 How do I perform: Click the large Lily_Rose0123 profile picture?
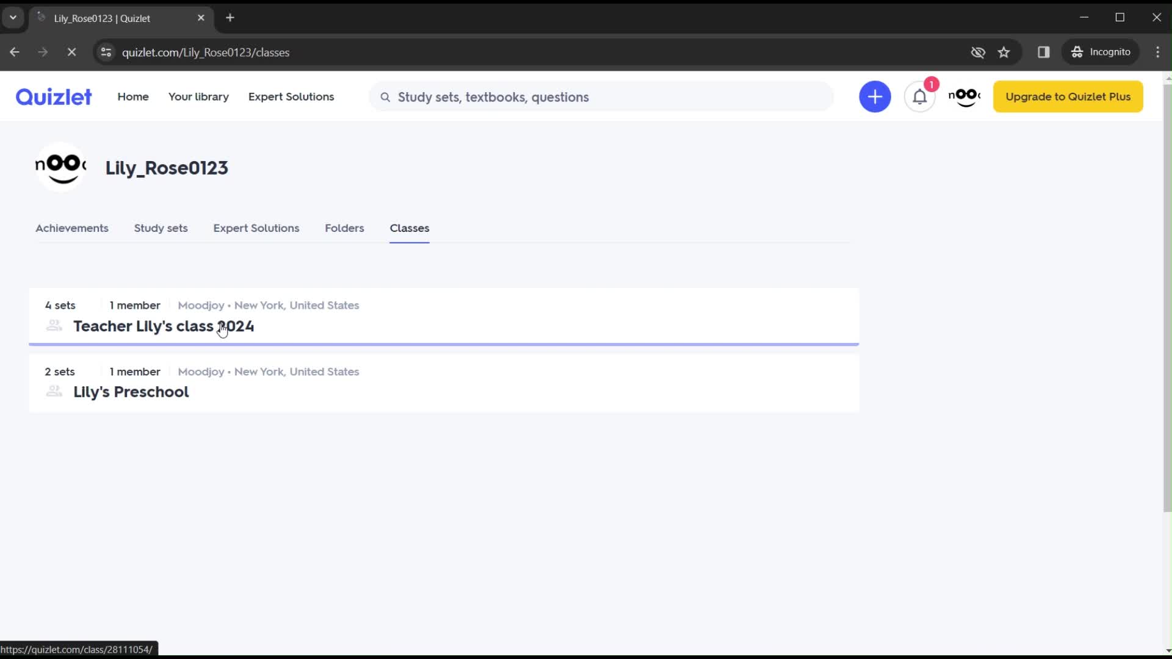pos(61,167)
